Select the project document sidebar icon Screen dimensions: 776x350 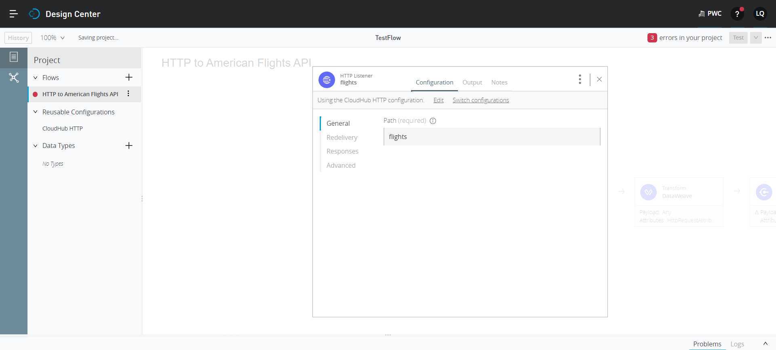click(x=14, y=57)
